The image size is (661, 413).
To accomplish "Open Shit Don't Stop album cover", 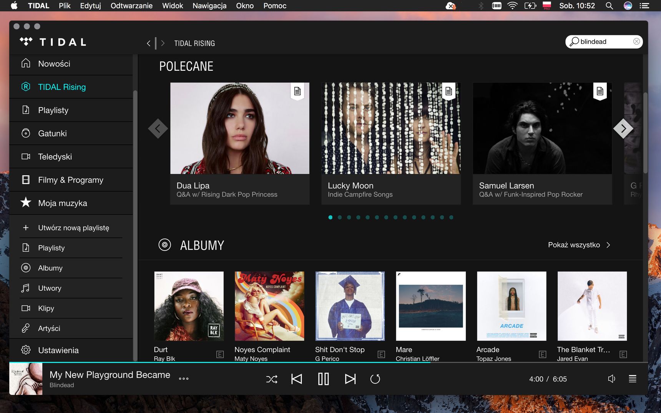I will [350, 306].
